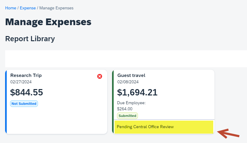Click the Not Submitted status badge

(x=24, y=104)
